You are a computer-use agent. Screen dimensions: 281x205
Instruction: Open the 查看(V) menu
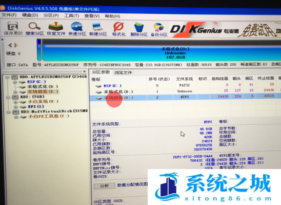pyautogui.click(x=92, y=16)
